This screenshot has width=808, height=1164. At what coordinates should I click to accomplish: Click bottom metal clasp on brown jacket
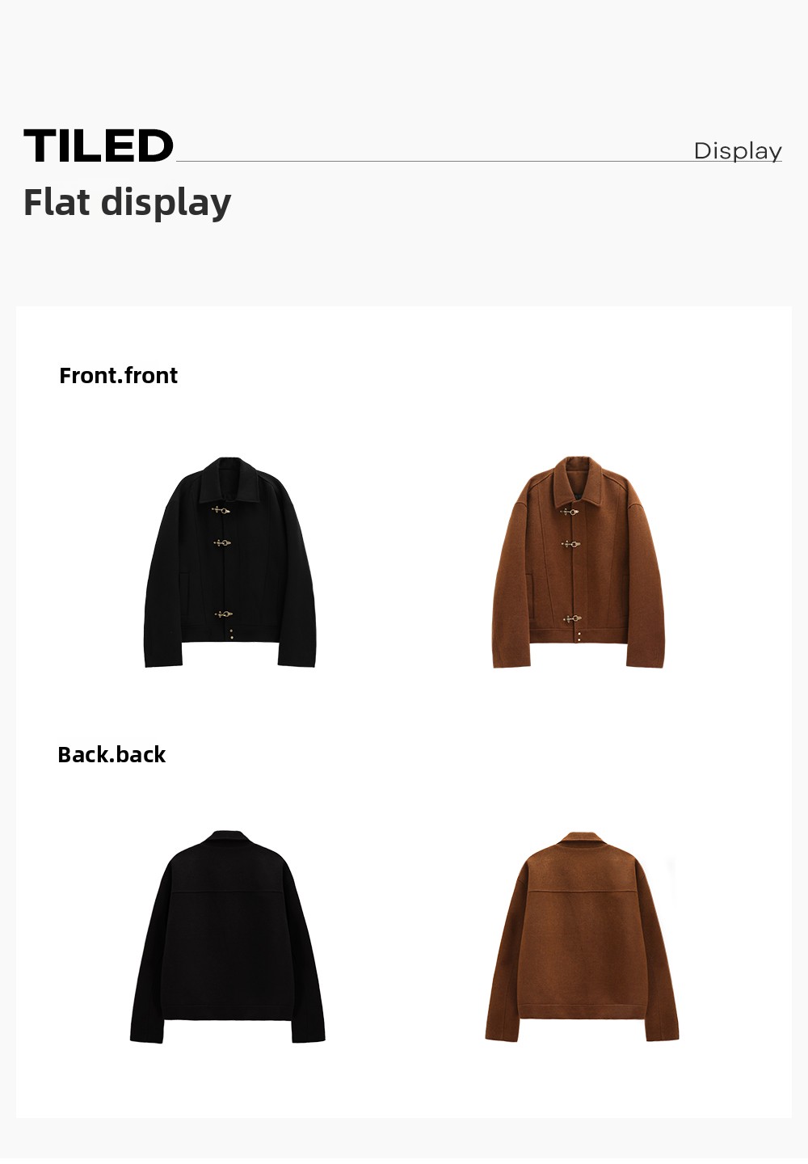pyautogui.click(x=572, y=619)
